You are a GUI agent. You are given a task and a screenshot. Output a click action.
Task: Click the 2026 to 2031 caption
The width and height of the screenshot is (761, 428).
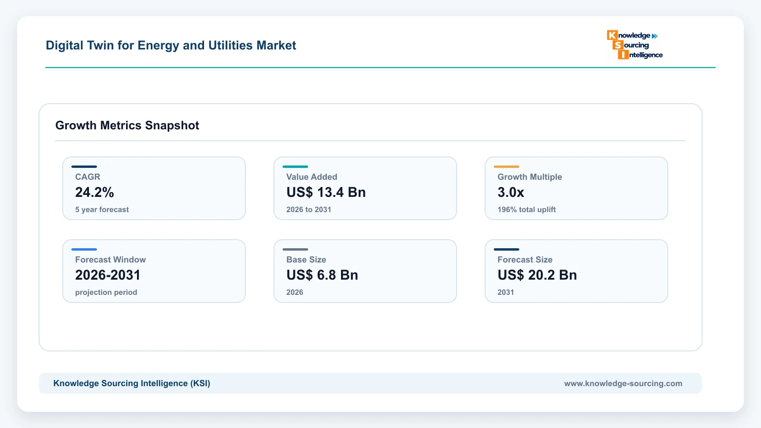[309, 209]
